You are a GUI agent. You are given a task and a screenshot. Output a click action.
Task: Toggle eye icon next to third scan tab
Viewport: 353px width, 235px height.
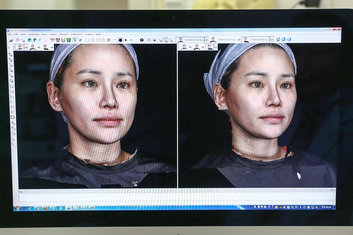tap(272, 39)
